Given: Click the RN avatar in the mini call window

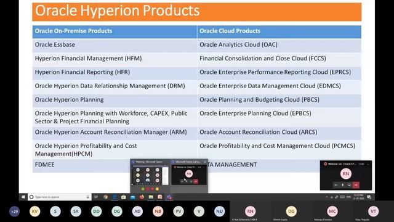Looking at the screenshot, I should pyautogui.click(x=346, y=174).
